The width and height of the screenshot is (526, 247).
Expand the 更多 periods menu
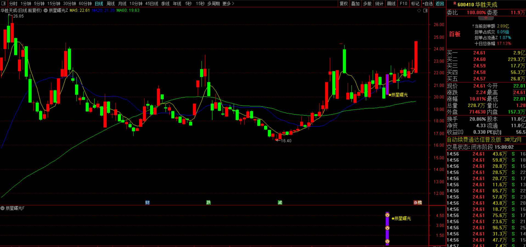coord(228,4)
